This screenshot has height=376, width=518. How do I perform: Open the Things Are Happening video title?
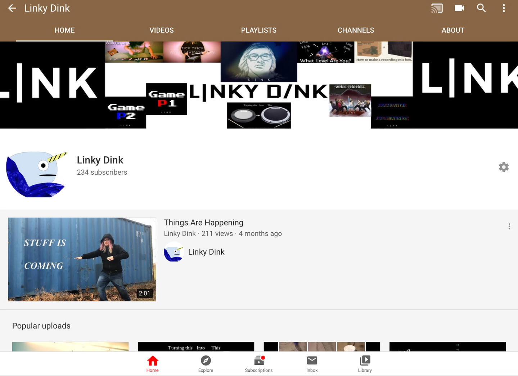[x=203, y=223]
